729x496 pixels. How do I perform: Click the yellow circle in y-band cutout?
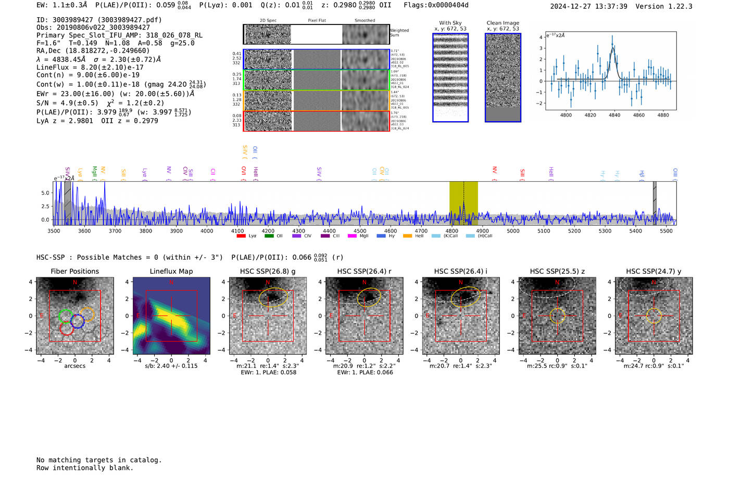(654, 316)
